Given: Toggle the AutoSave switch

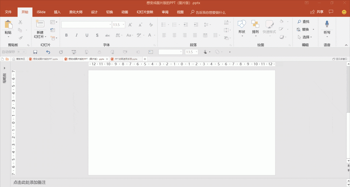Looking at the screenshot, I should 21,52.
